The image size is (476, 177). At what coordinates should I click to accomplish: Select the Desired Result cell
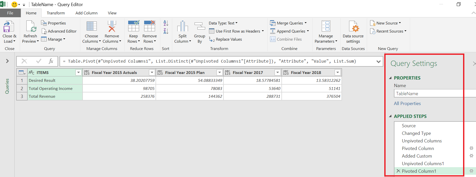click(x=55, y=81)
